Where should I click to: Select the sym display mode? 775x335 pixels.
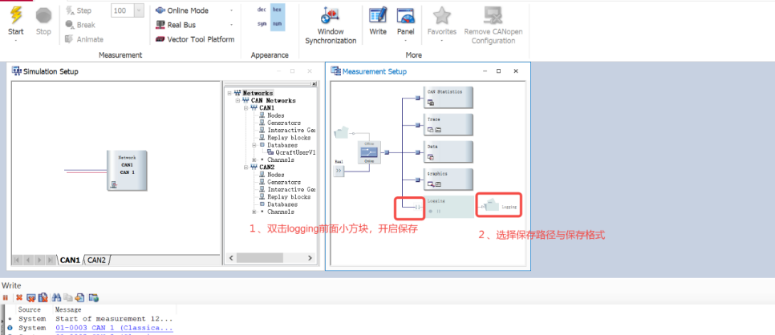(262, 23)
